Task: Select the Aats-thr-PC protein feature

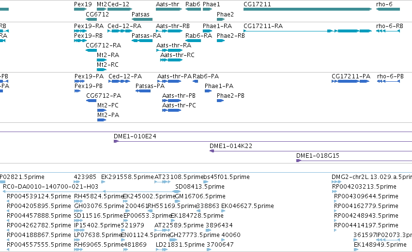Action: tap(171, 110)
